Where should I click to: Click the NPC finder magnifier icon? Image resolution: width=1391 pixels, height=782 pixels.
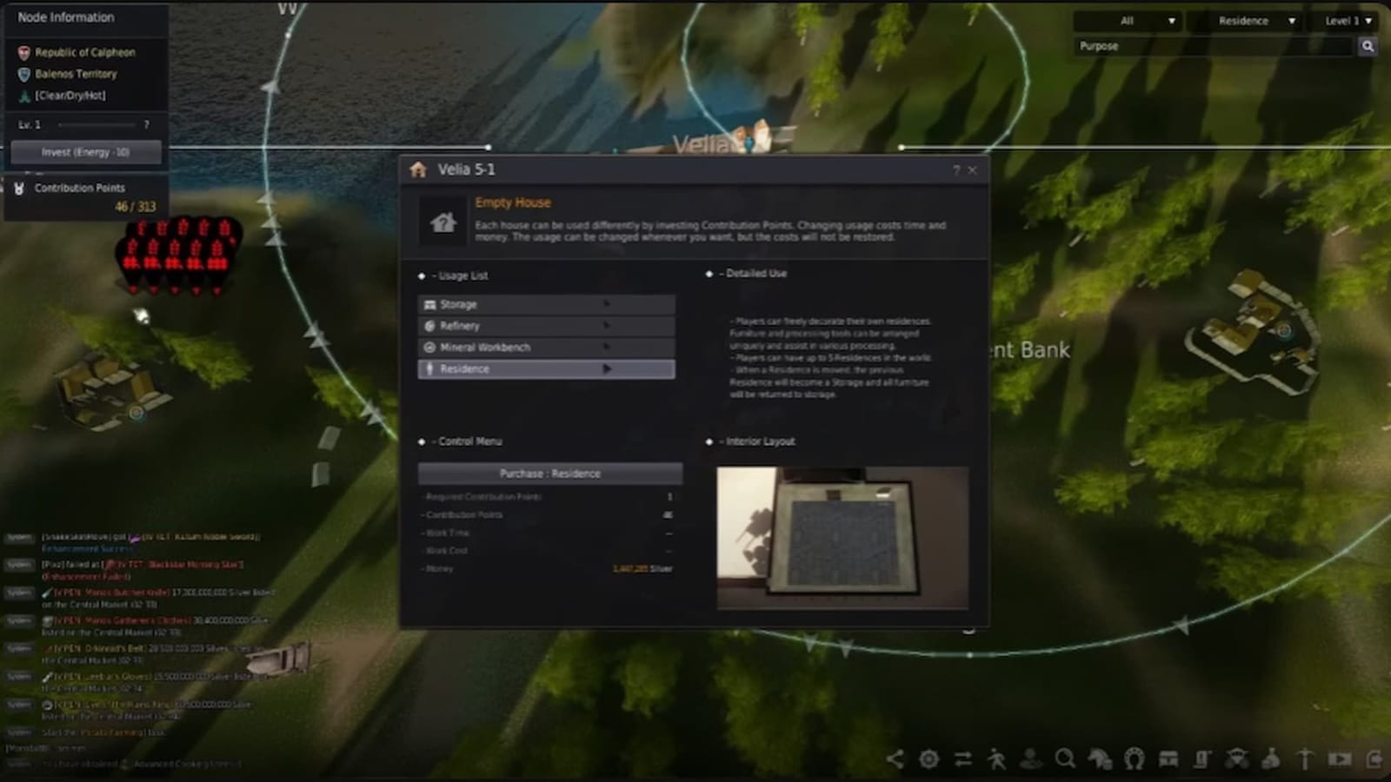click(1065, 759)
